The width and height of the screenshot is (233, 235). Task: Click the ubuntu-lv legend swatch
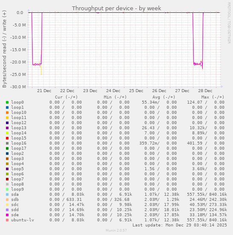[x=7, y=220]
